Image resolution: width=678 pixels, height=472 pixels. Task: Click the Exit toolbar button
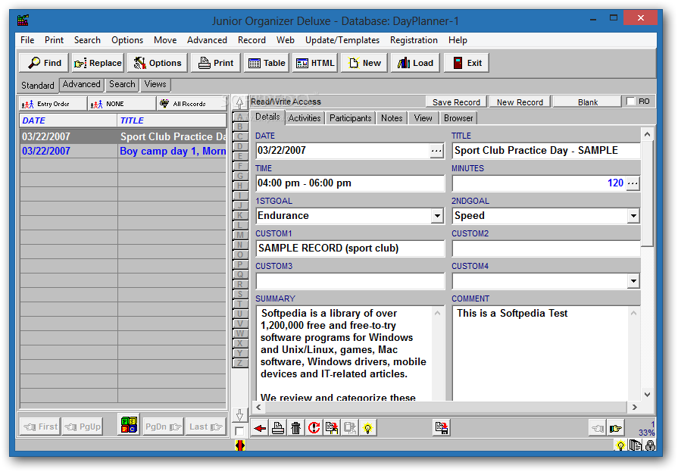tap(466, 63)
